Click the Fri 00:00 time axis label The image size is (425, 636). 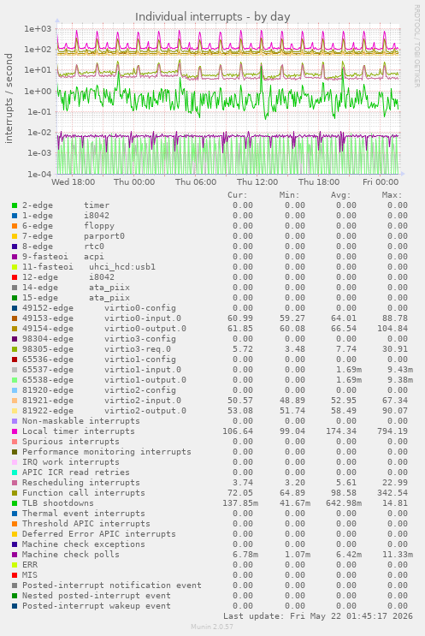tap(381, 182)
